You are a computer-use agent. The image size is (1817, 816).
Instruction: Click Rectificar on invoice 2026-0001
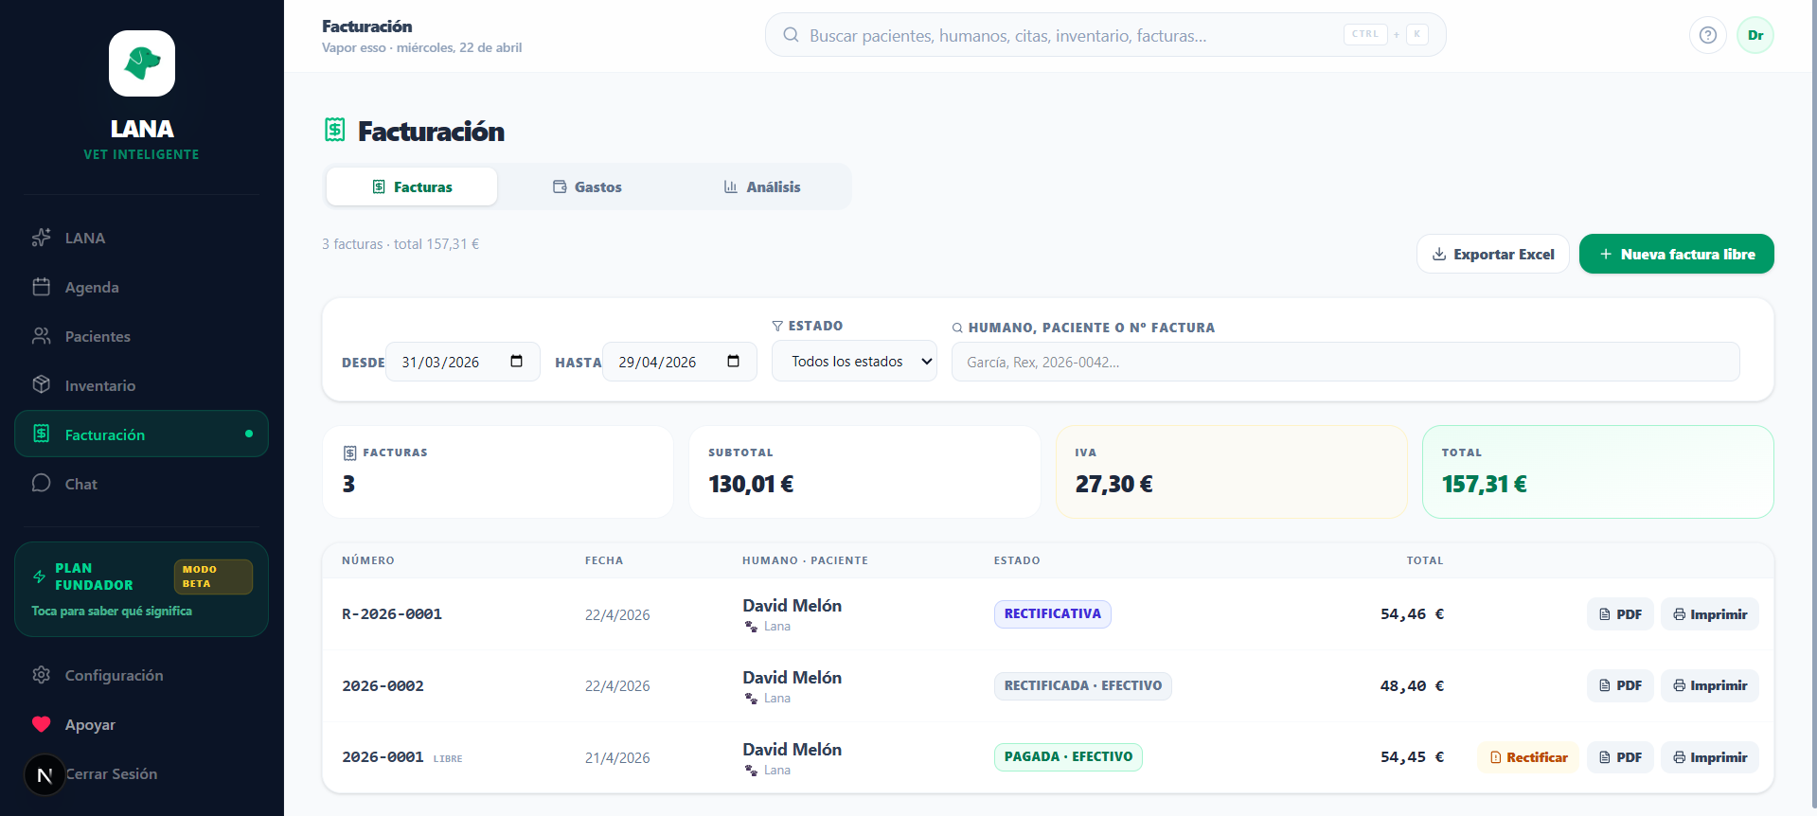pyautogui.click(x=1527, y=757)
